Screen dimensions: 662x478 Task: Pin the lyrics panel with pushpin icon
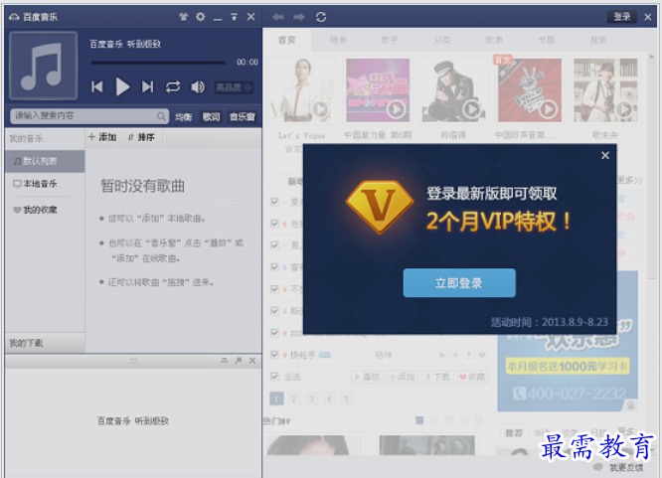239,361
